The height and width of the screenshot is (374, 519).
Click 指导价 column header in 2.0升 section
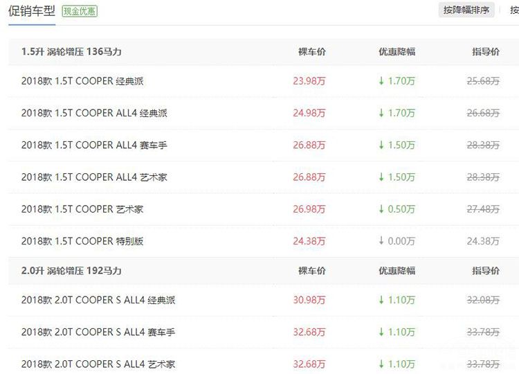click(486, 271)
